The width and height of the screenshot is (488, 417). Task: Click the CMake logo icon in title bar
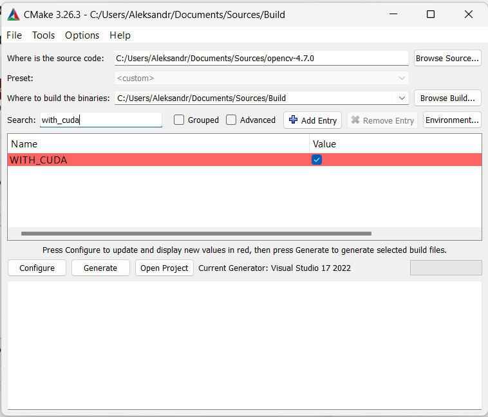click(x=14, y=15)
